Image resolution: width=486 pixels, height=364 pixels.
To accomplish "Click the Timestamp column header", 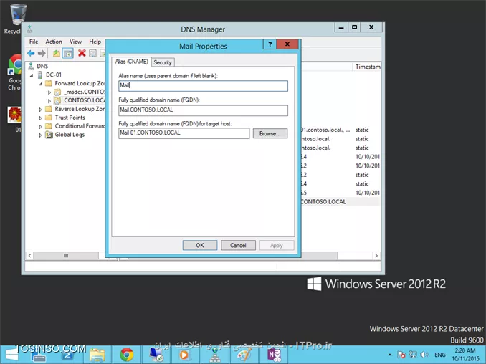I will pyautogui.click(x=368, y=67).
